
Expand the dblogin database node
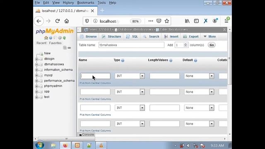(36, 59)
